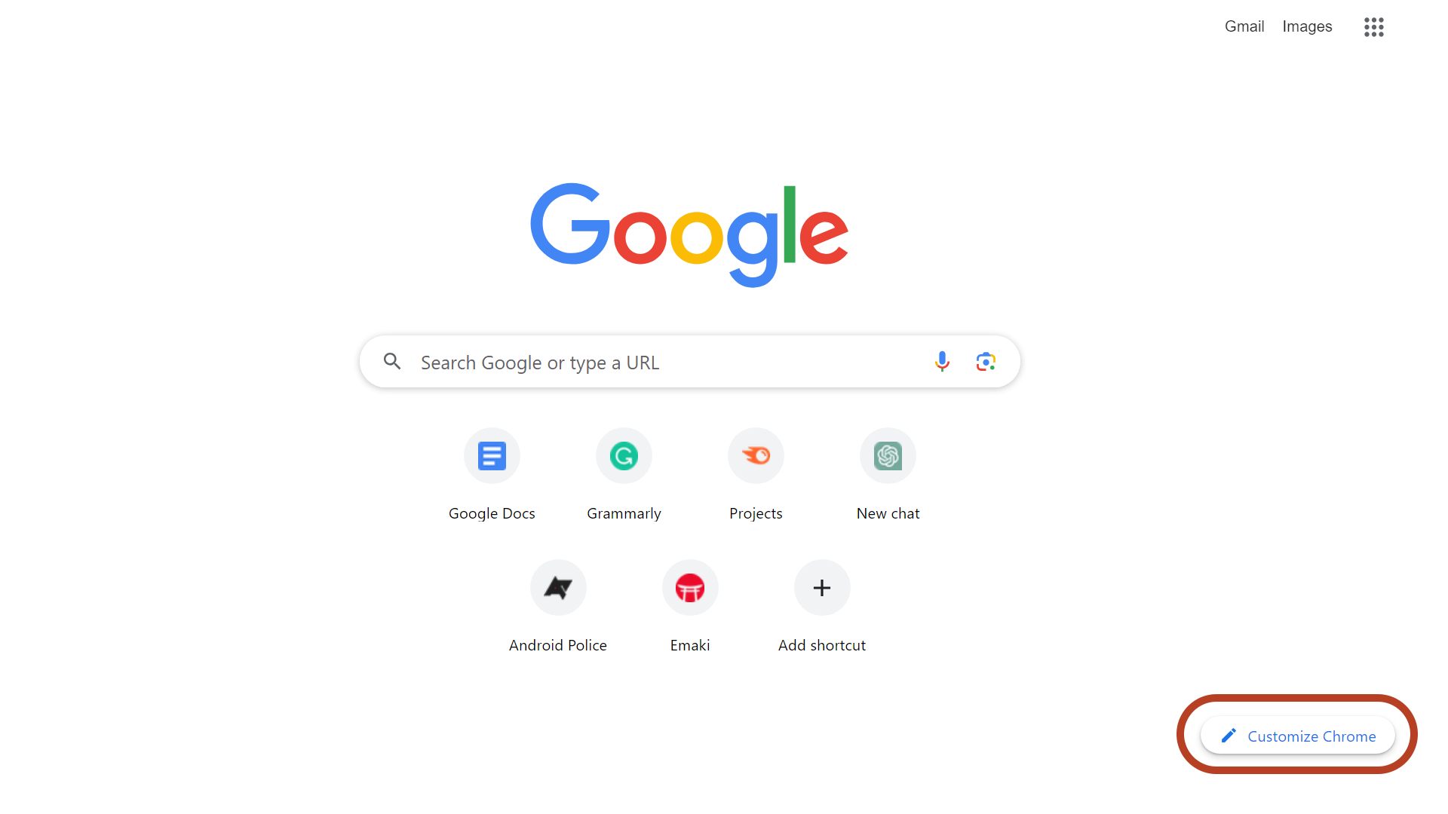The width and height of the screenshot is (1448, 814).
Task: Click the Google Lens search icon
Action: (986, 362)
